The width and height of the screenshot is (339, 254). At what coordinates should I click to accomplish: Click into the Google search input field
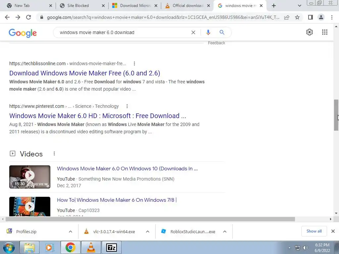tap(123, 32)
